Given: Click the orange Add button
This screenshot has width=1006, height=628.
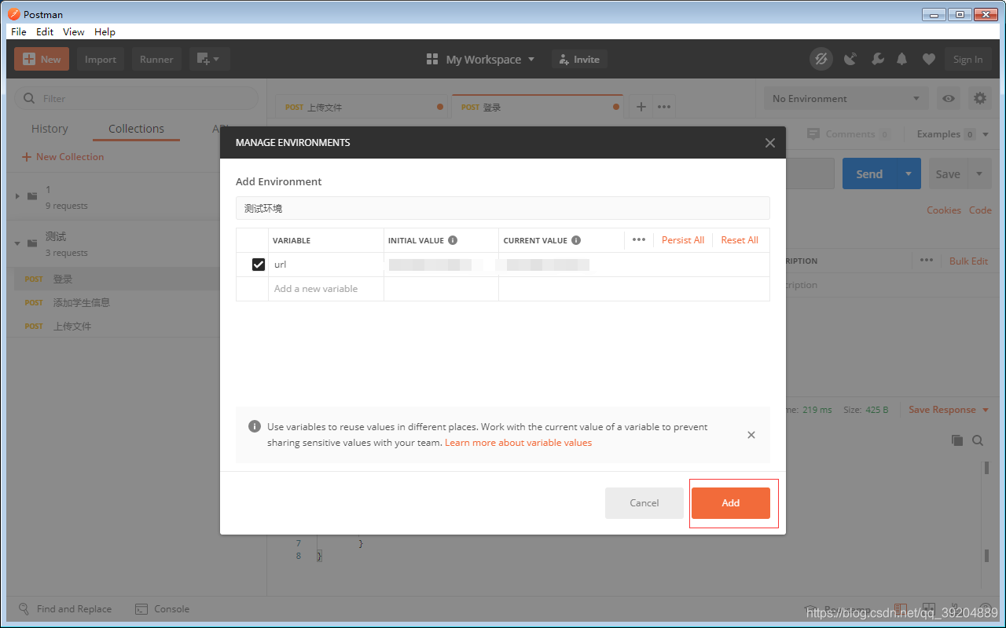Looking at the screenshot, I should point(730,503).
